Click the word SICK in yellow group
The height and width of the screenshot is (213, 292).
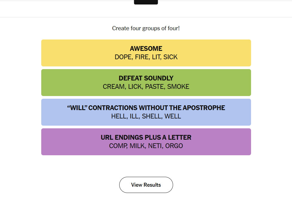[170, 57]
